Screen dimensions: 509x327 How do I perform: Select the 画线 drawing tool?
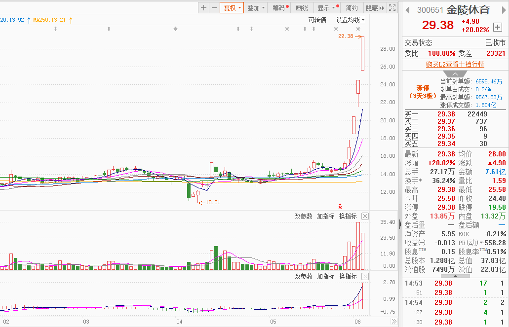tap(302, 8)
